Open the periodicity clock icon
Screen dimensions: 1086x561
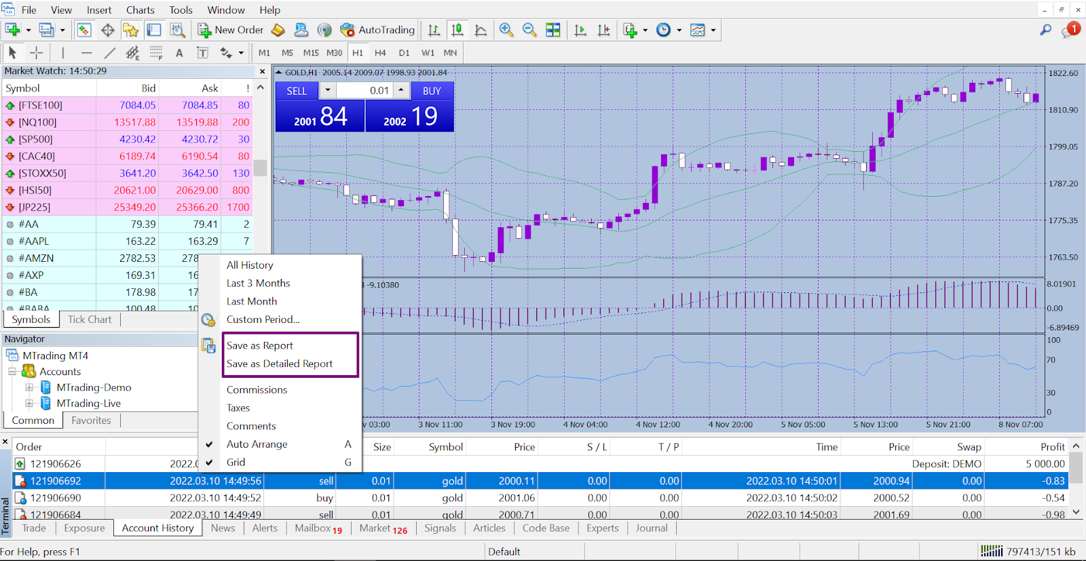[663, 30]
